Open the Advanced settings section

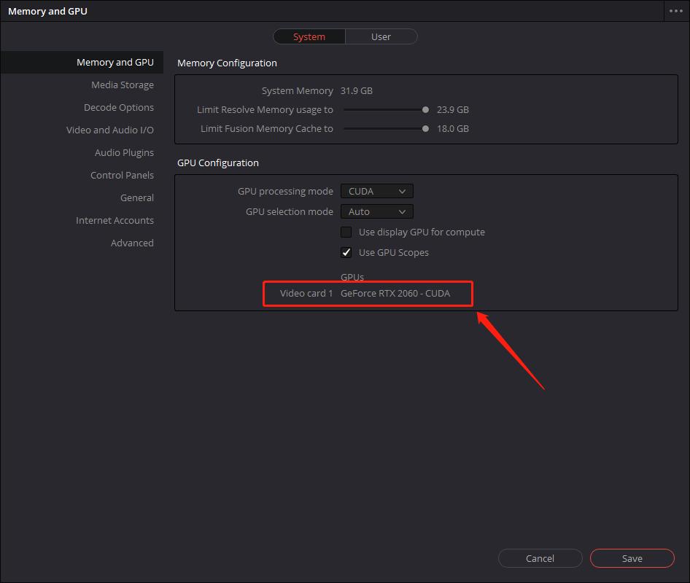tap(132, 243)
